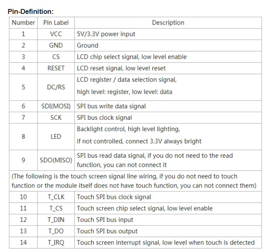Select the T_CLK pin label cell
266x251 pixels.
pyautogui.click(x=56, y=197)
